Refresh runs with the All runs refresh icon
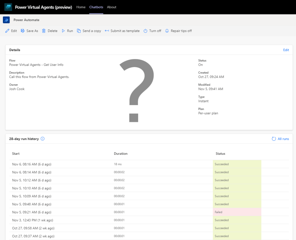Screen dimensions: 296x240 point(273,139)
